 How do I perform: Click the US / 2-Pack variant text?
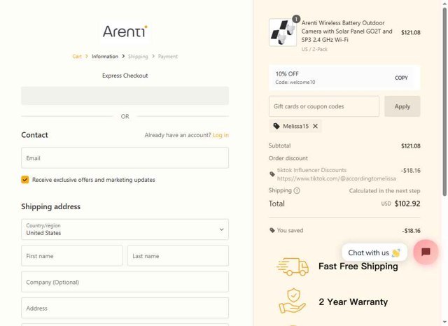pos(314,49)
